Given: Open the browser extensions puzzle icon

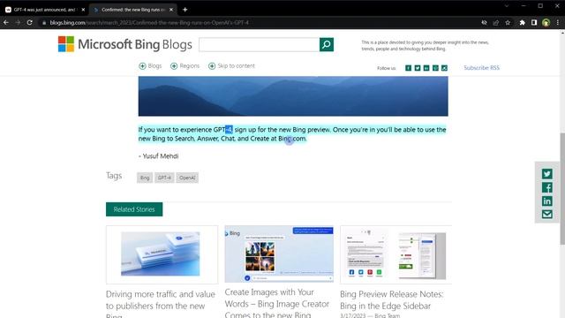Looking at the screenshot, I should (522, 22).
